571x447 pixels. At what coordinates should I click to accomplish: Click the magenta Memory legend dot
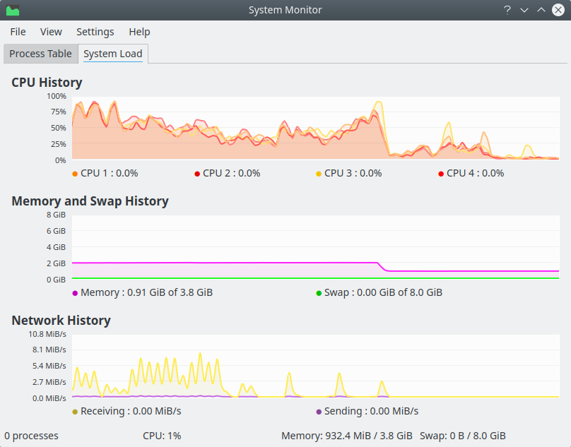tap(75, 293)
